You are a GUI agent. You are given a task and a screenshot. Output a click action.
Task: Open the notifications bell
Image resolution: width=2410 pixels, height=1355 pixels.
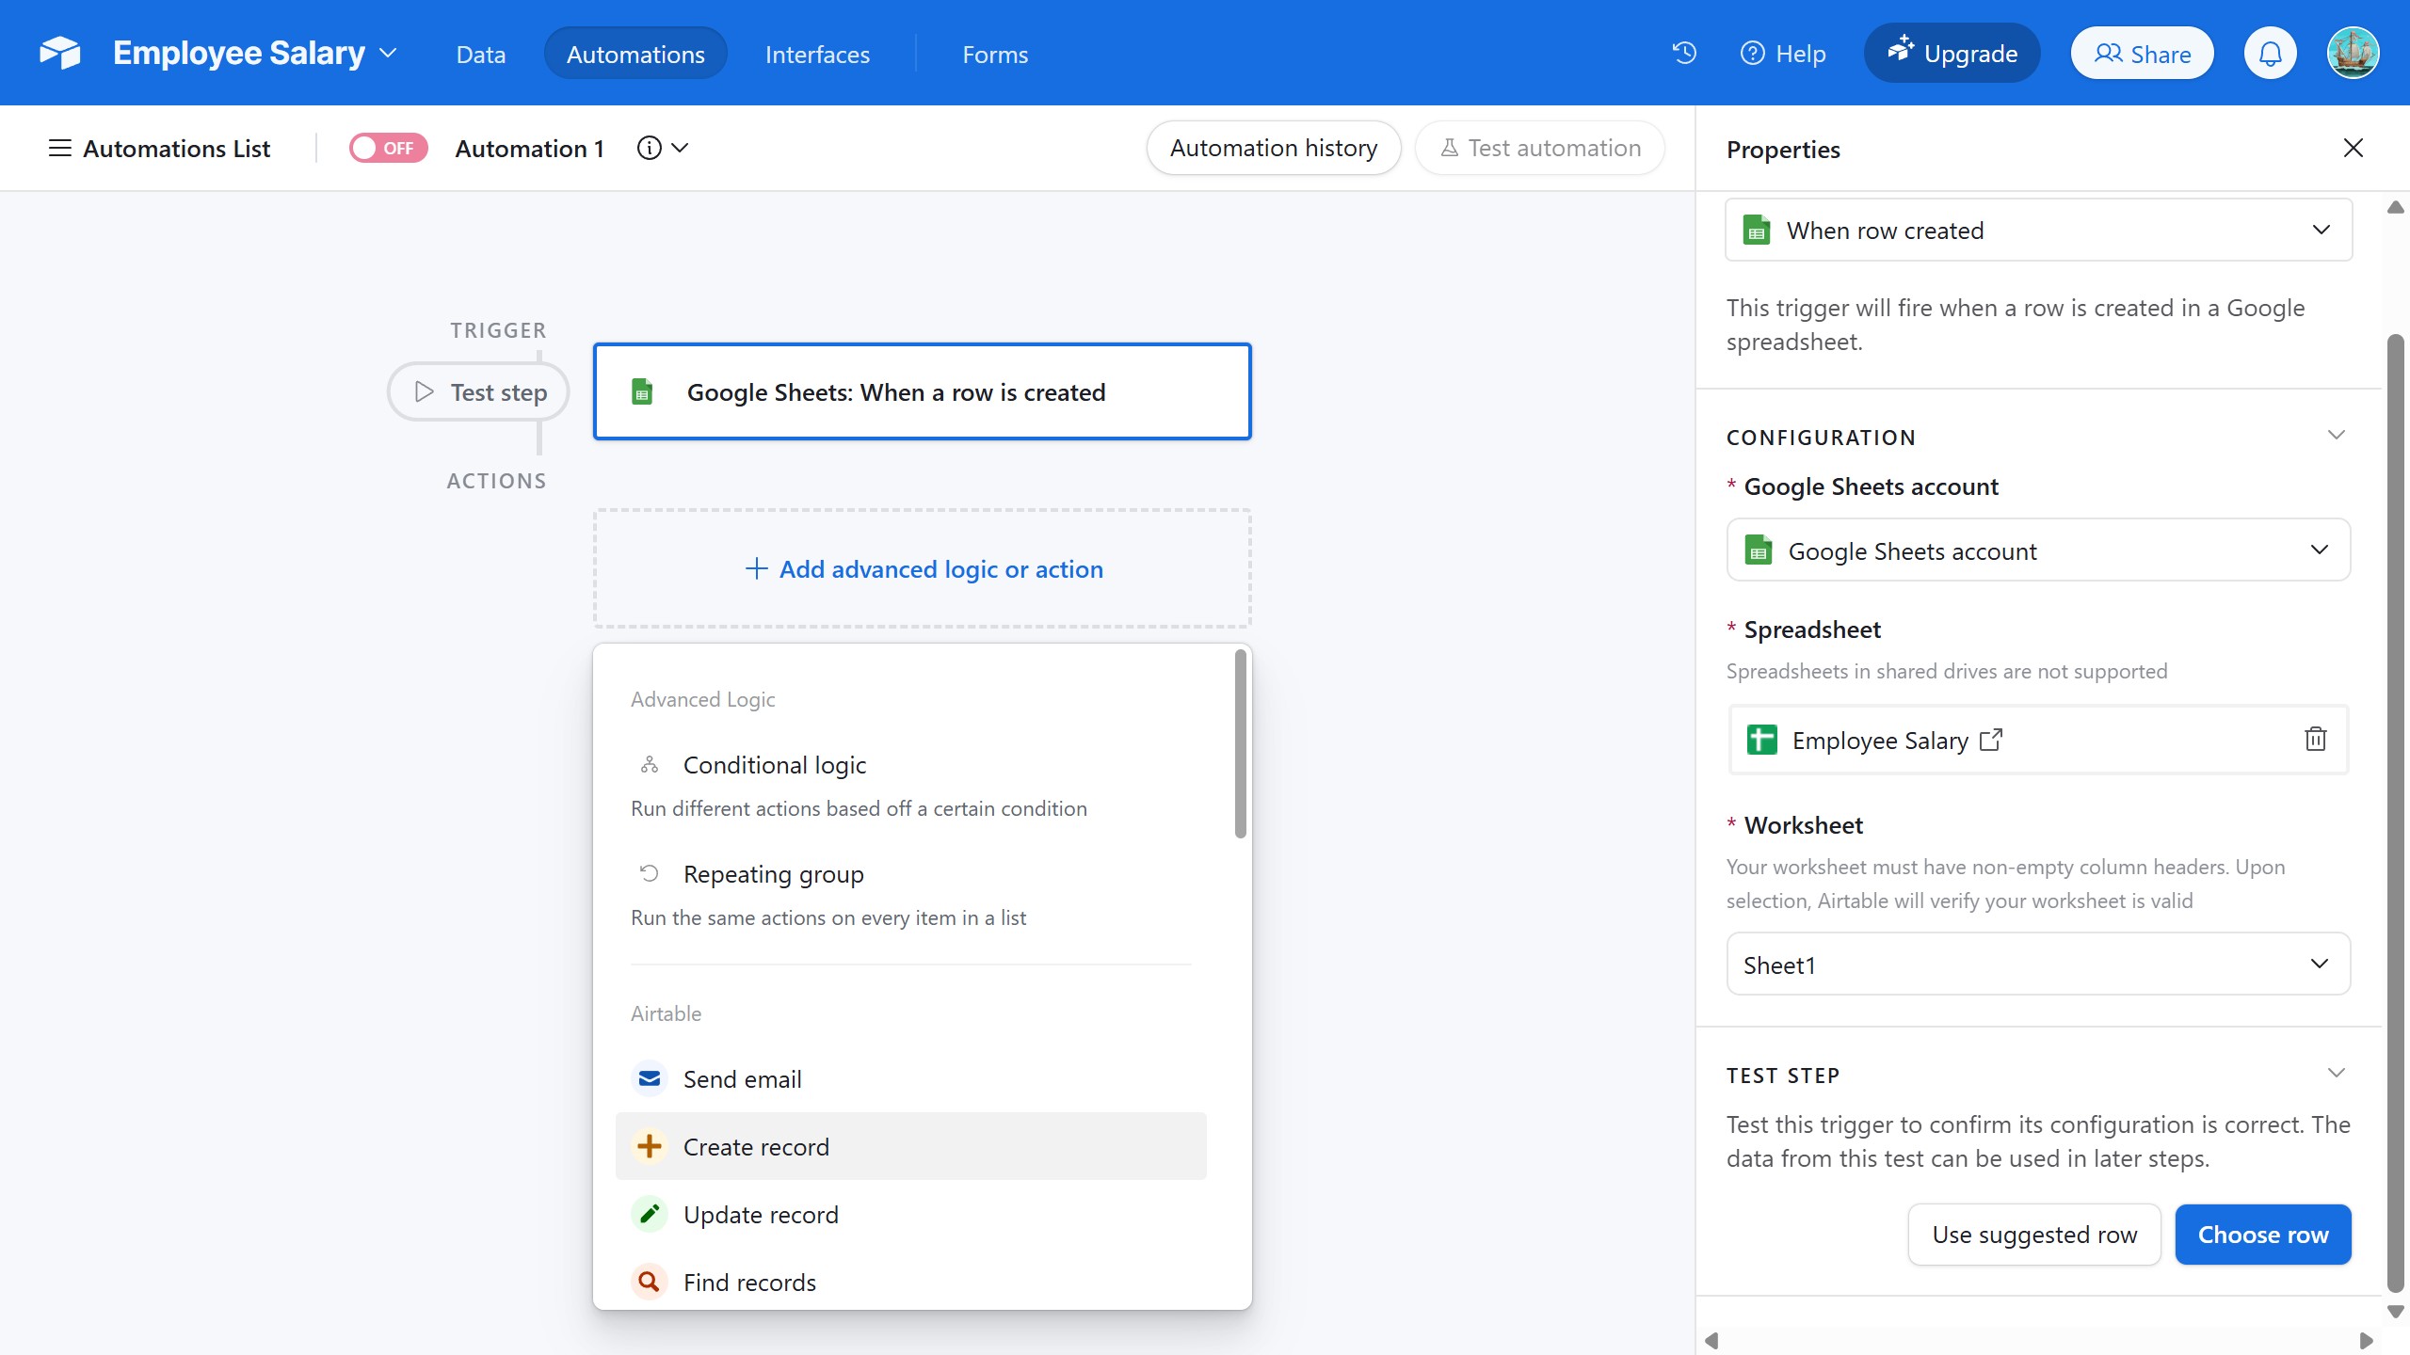(2270, 54)
